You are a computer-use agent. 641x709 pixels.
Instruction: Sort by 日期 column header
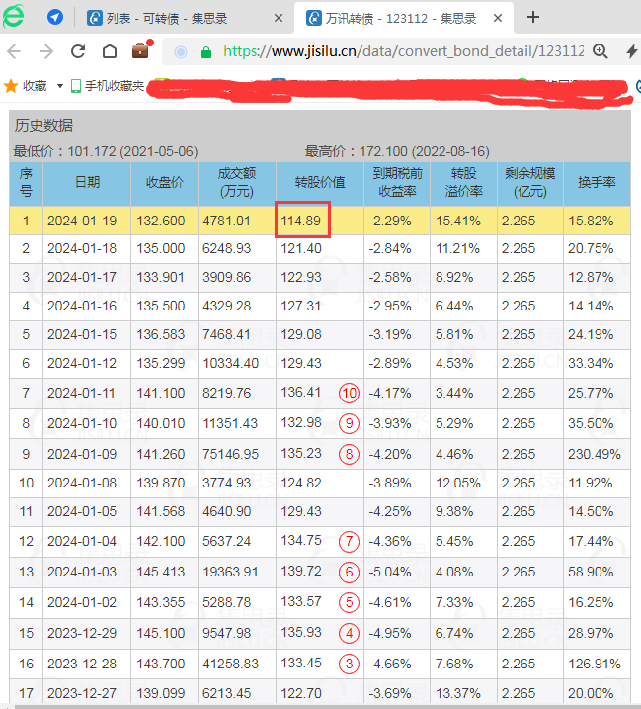[87, 183]
